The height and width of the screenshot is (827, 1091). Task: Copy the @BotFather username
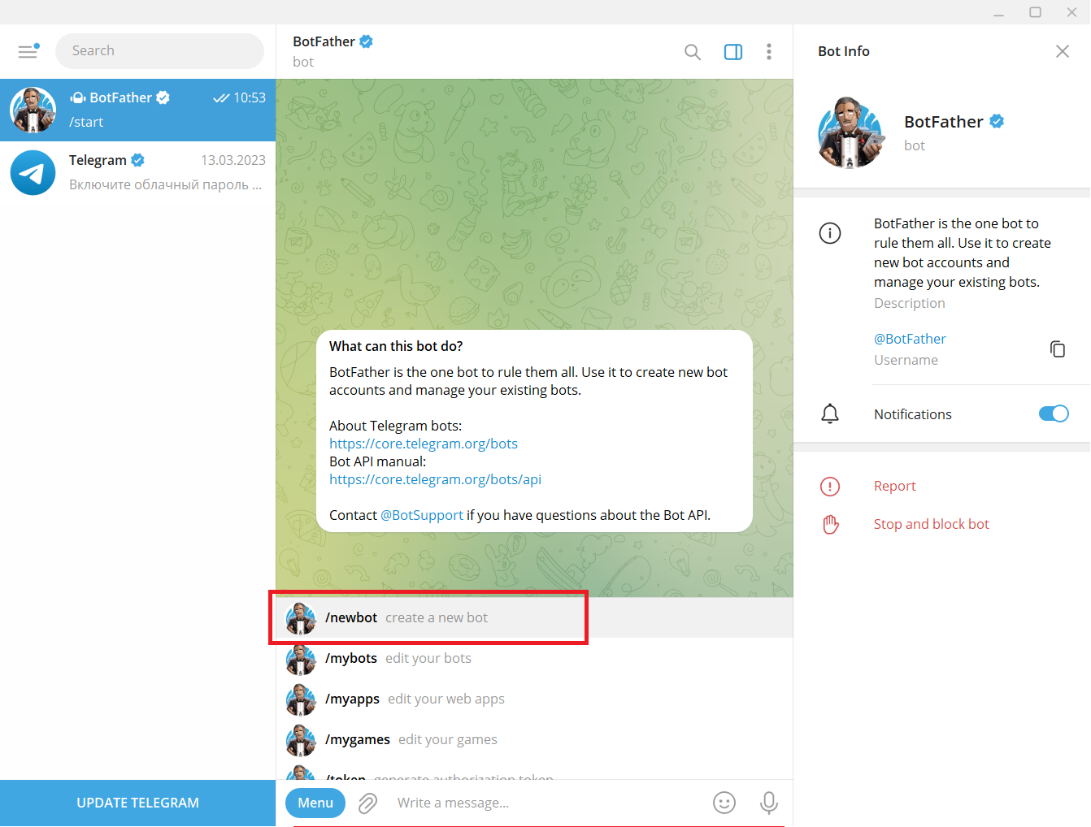click(x=1058, y=349)
